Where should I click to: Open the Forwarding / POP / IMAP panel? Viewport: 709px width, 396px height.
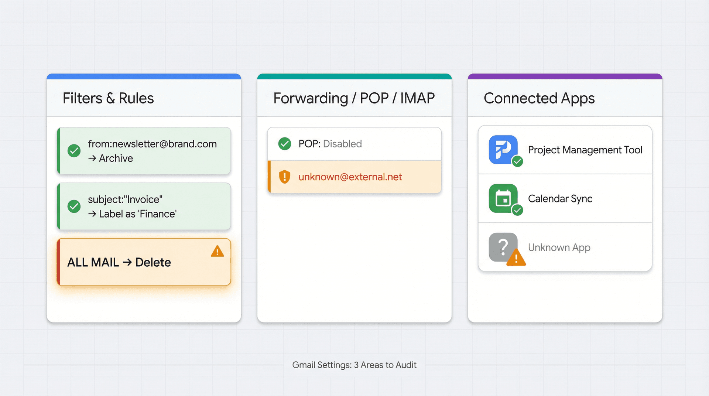pyautogui.click(x=354, y=98)
